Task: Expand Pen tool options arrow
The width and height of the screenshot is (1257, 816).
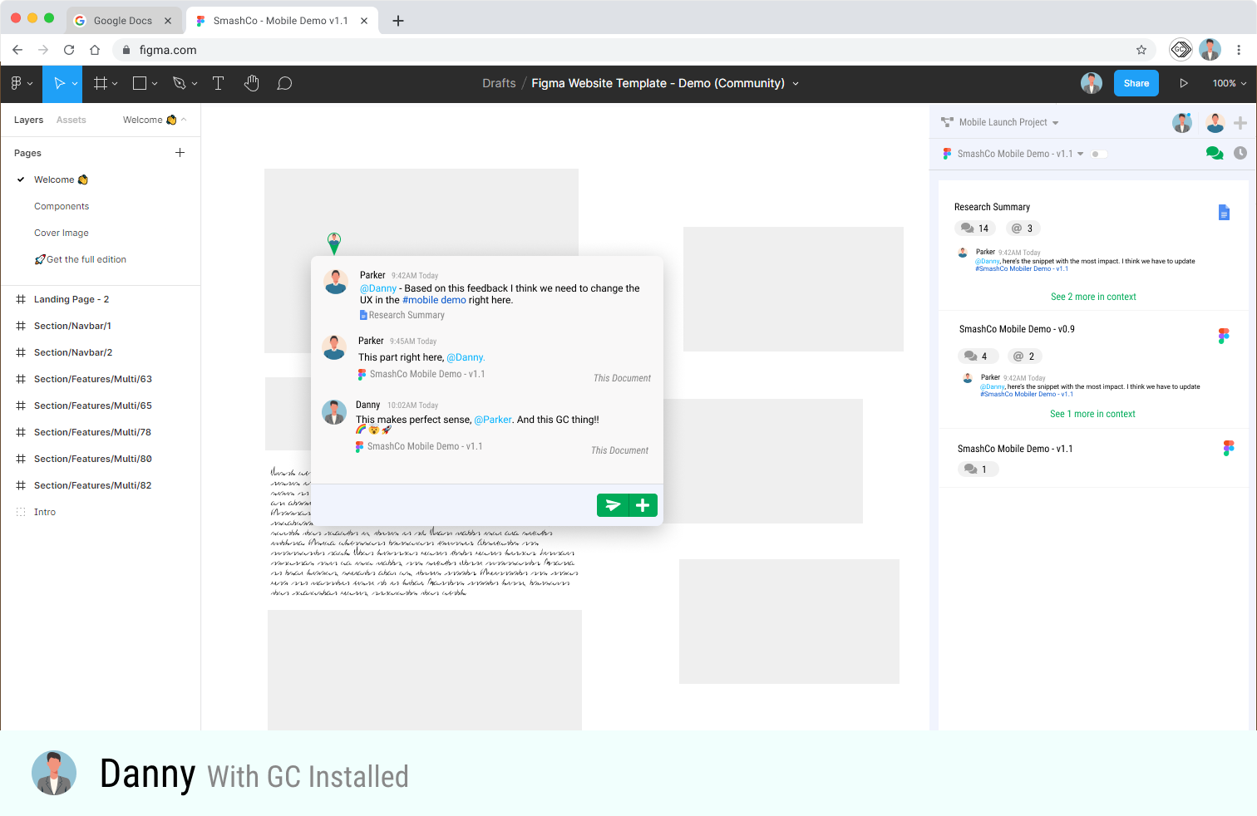Action: tap(195, 84)
